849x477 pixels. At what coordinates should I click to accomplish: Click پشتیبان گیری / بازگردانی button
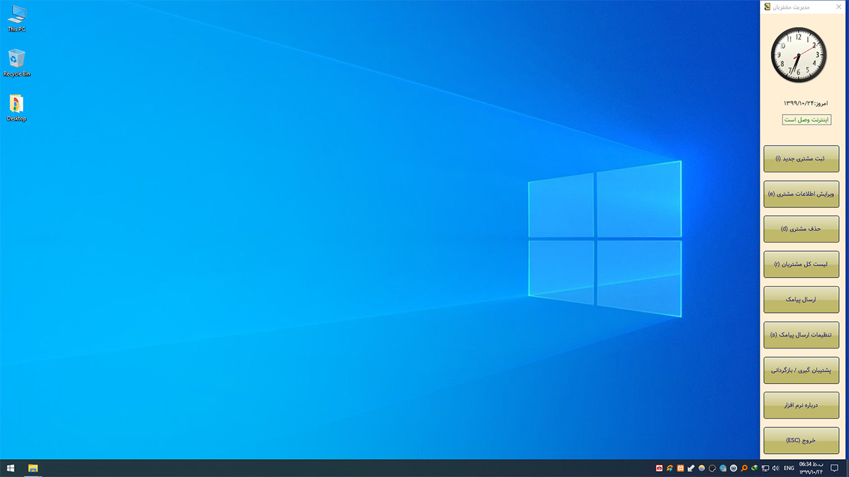(x=801, y=370)
